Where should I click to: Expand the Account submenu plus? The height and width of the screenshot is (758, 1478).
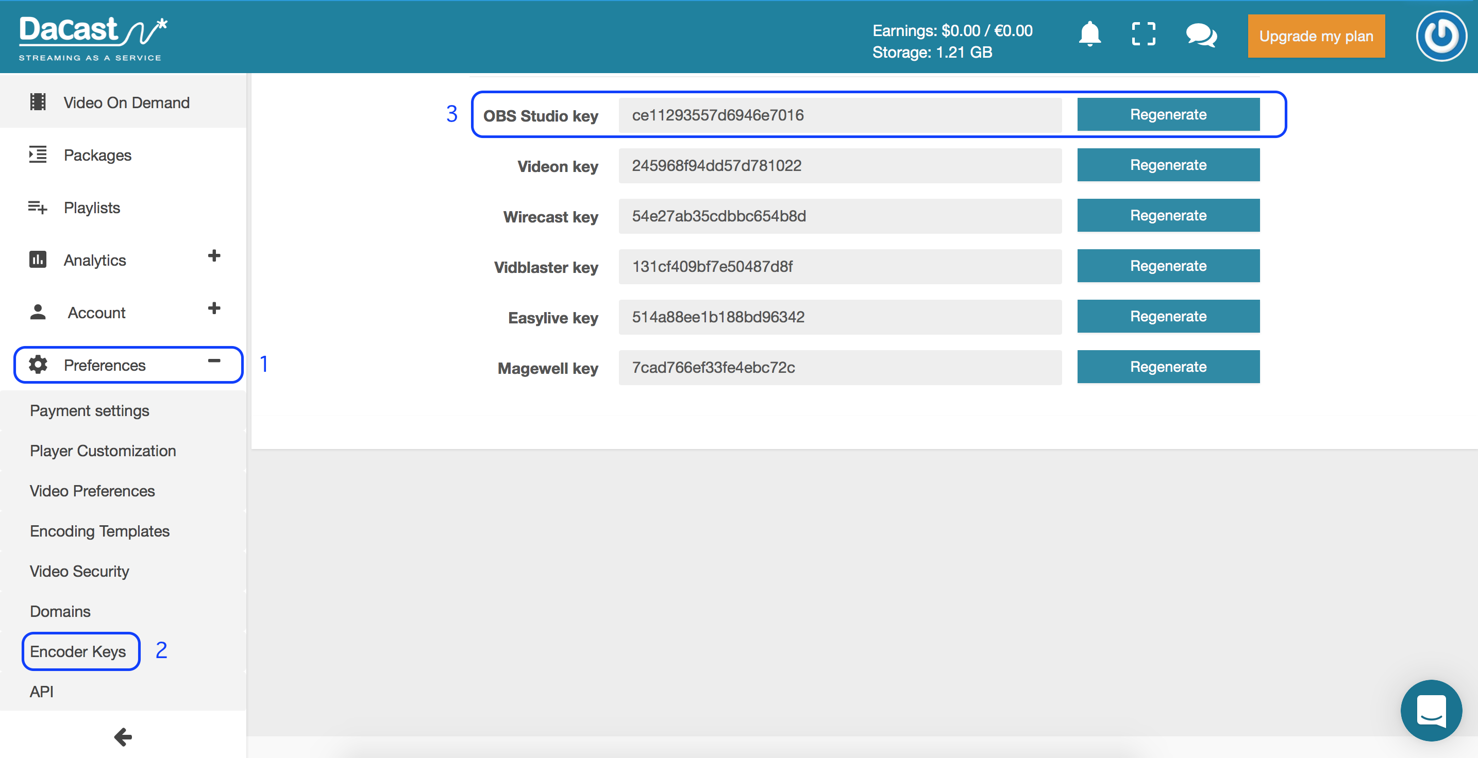click(214, 308)
